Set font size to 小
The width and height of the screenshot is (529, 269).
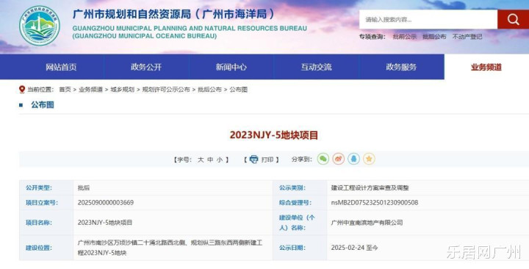(220, 159)
